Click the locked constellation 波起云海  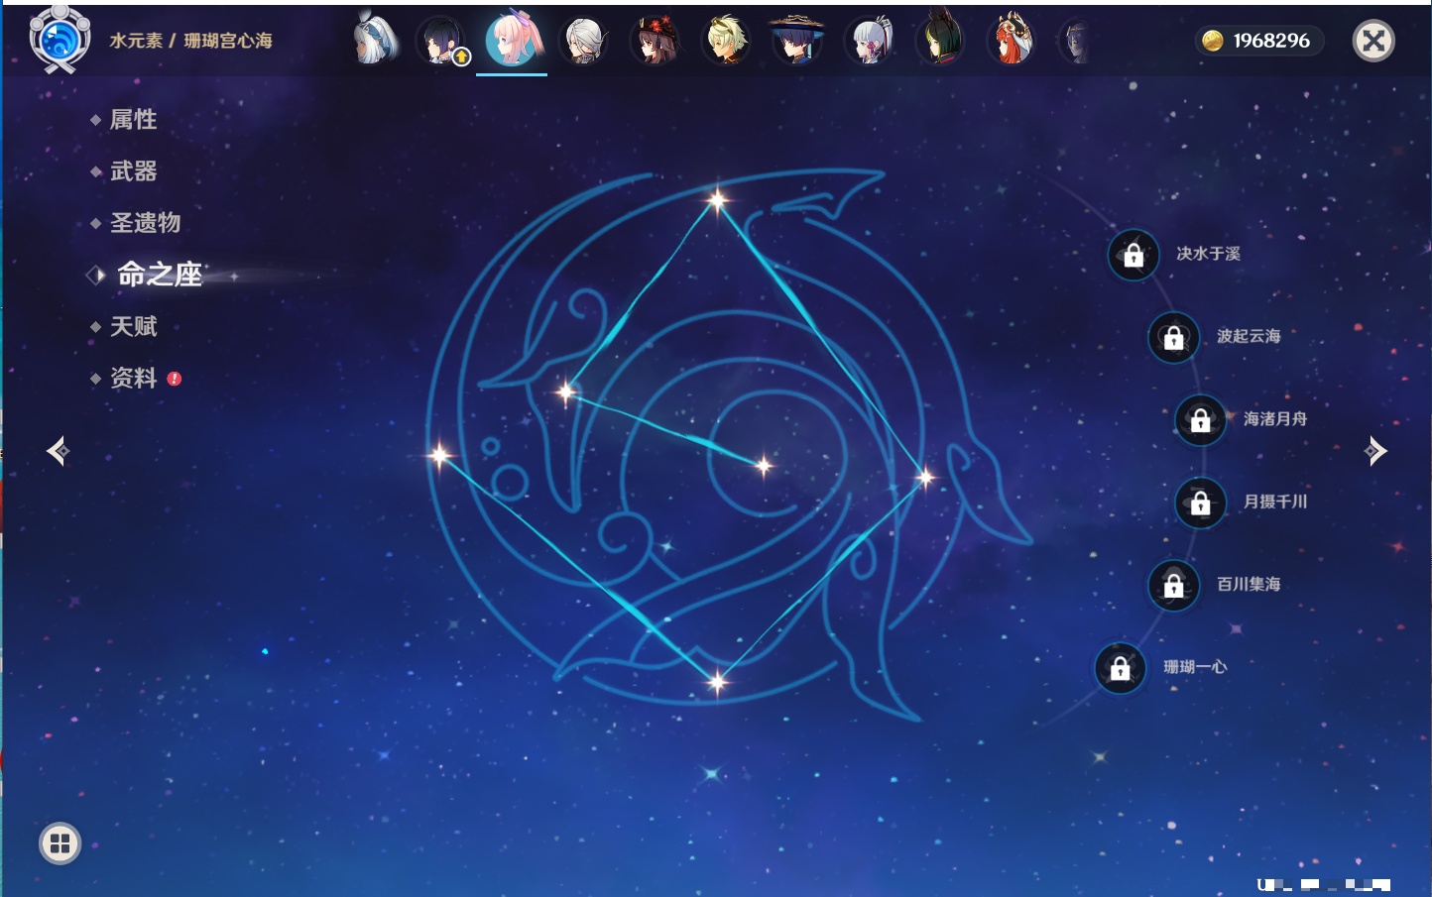1173,337
